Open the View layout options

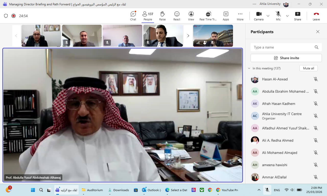(x=191, y=16)
